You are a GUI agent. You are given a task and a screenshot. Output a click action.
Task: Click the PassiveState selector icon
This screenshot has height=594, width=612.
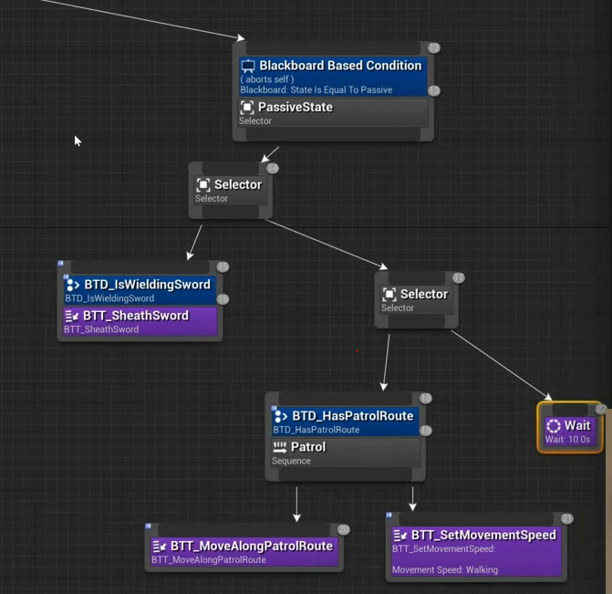[x=247, y=108]
